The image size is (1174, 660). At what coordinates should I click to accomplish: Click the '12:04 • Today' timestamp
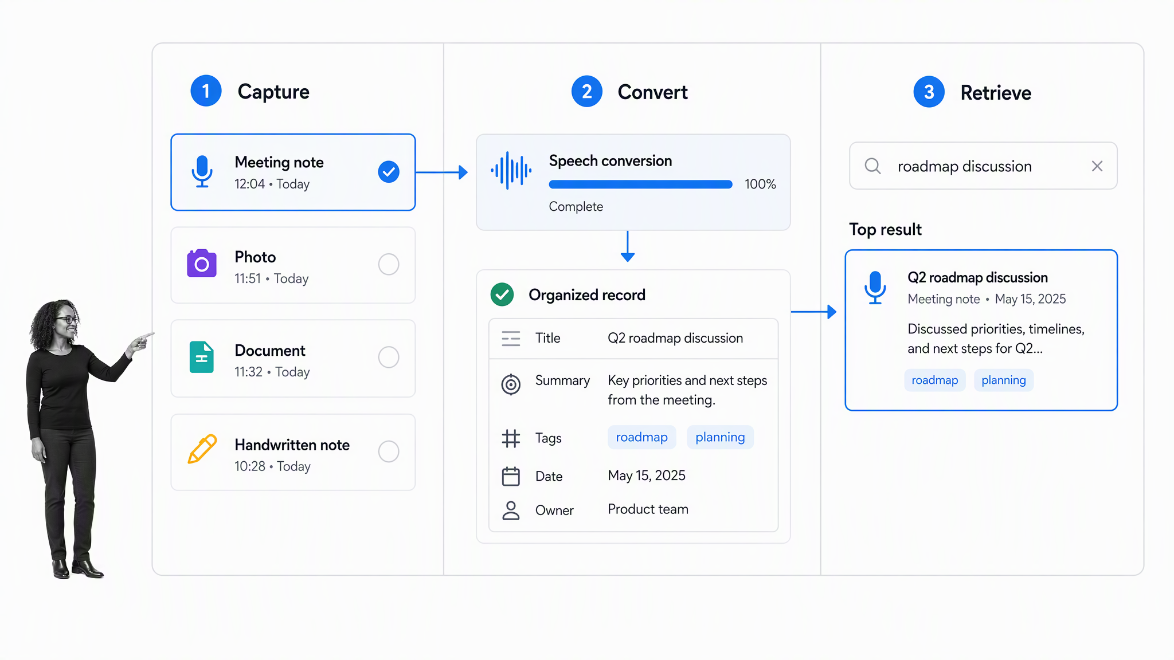click(x=272, y=184)
